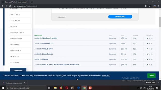Download Audacity macOS 2.1.1-DMG screen reader accessible
This screenshot has height=90, width=161.
[57, 65]
